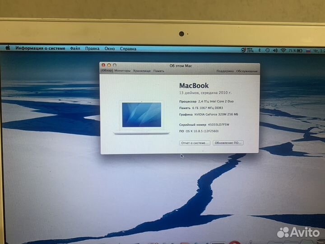This screenshot has height=244, width=325.
Task: Click the Отчет о системе button
Action: pos(195,143)
